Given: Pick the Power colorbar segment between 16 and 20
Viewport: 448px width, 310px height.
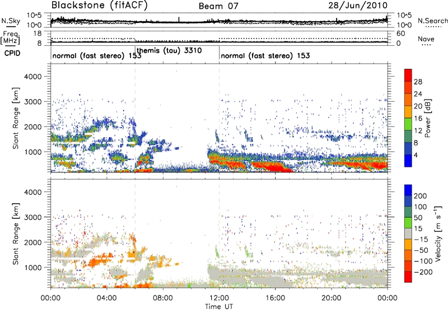Looking at the screenshot, I should click(x=408, y=112).
